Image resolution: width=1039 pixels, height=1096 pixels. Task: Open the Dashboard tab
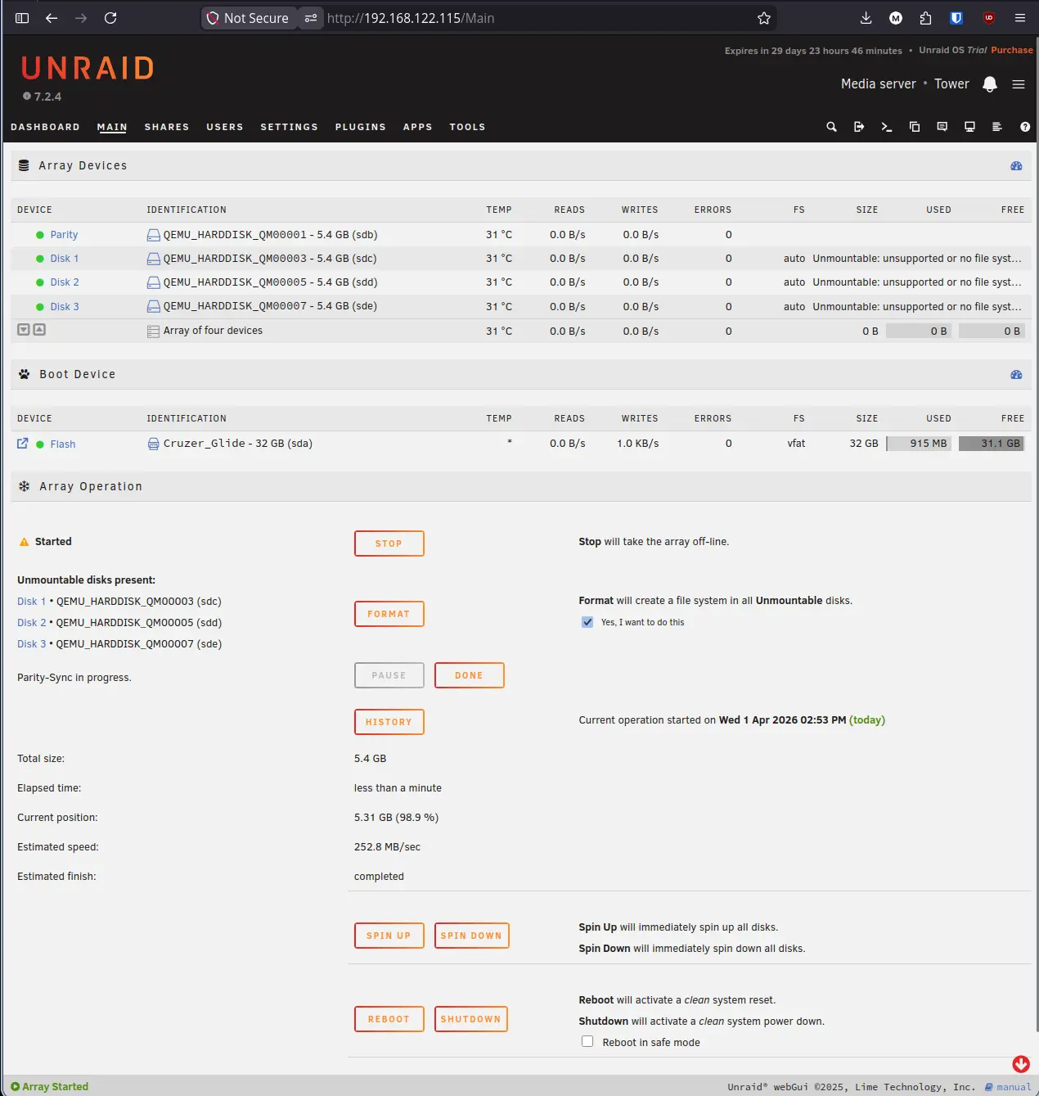(x=45, y=127)
